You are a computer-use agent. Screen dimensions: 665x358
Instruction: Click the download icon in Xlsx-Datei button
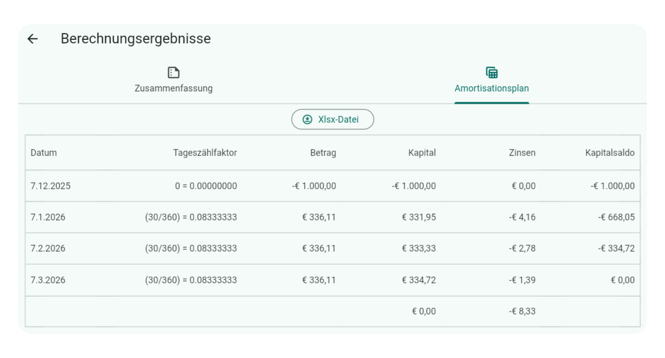(307, 120)
